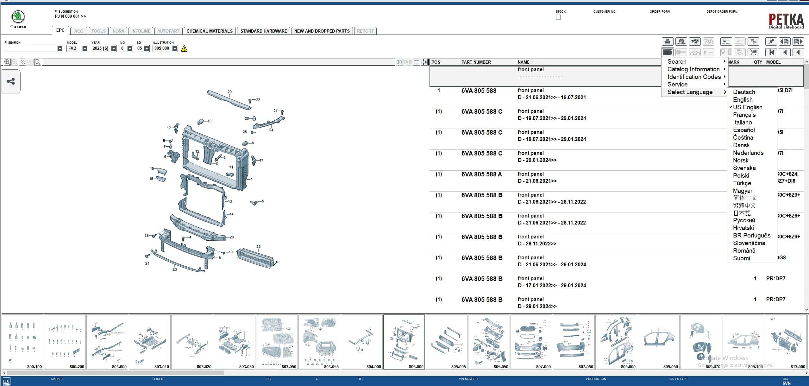Switch to the EPC tab
The height and width of the screenshot is (386, 809).
60,30
